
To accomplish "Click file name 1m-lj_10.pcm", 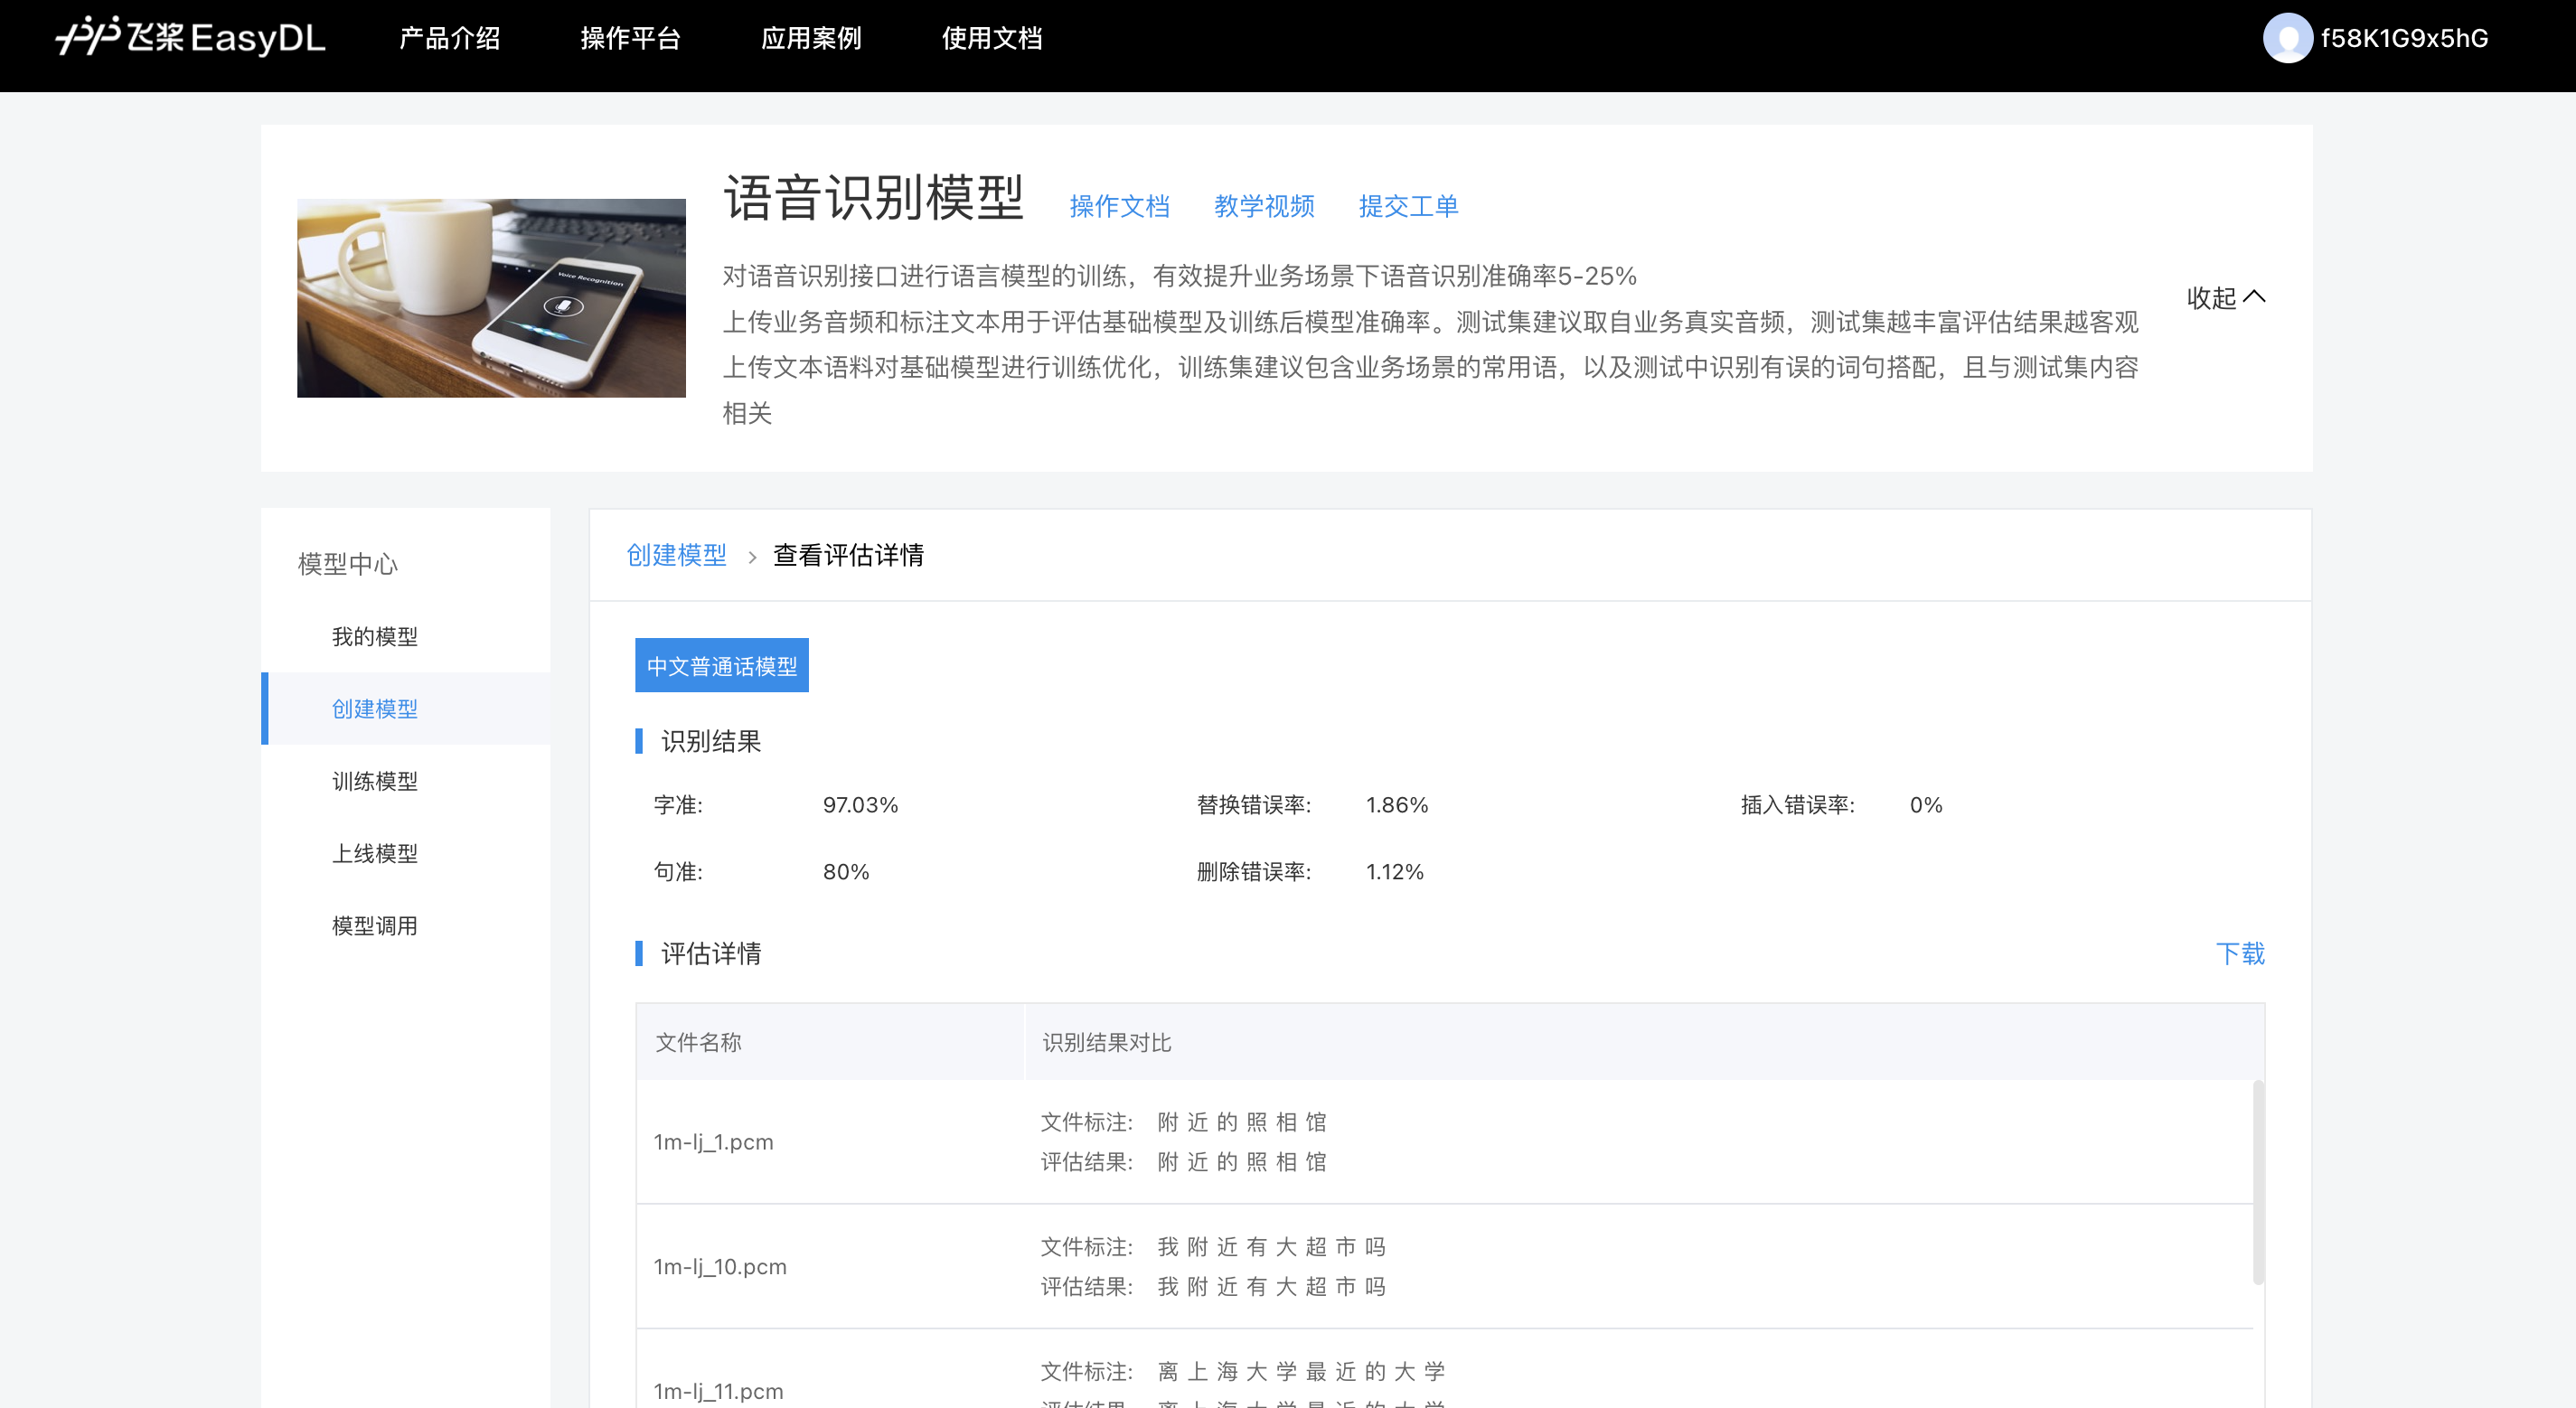I will [720, 1266].
